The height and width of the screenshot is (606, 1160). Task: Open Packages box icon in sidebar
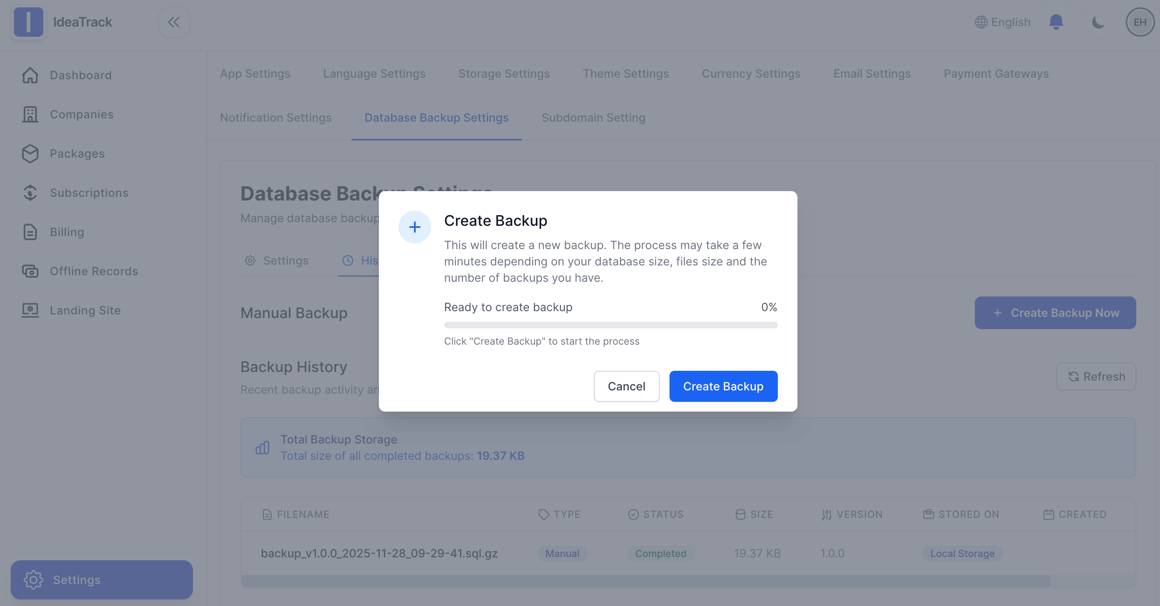(x=30, y=154)
